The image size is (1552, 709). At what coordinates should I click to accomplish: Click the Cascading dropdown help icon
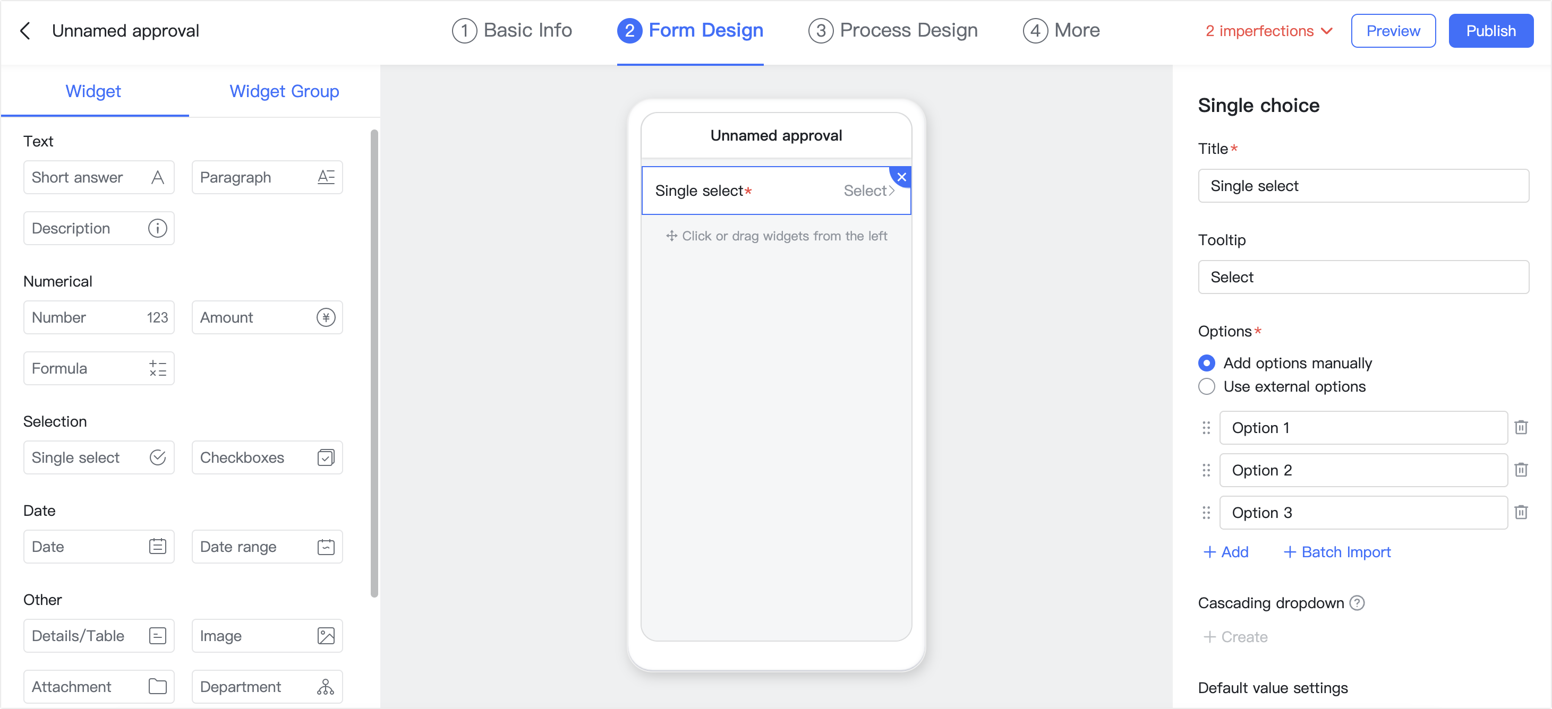[1358, 603]
